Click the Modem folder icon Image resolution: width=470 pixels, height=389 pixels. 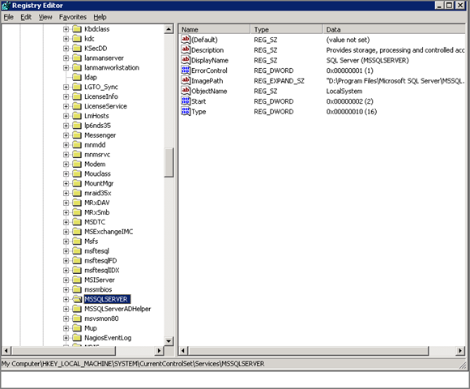(77, 165)
